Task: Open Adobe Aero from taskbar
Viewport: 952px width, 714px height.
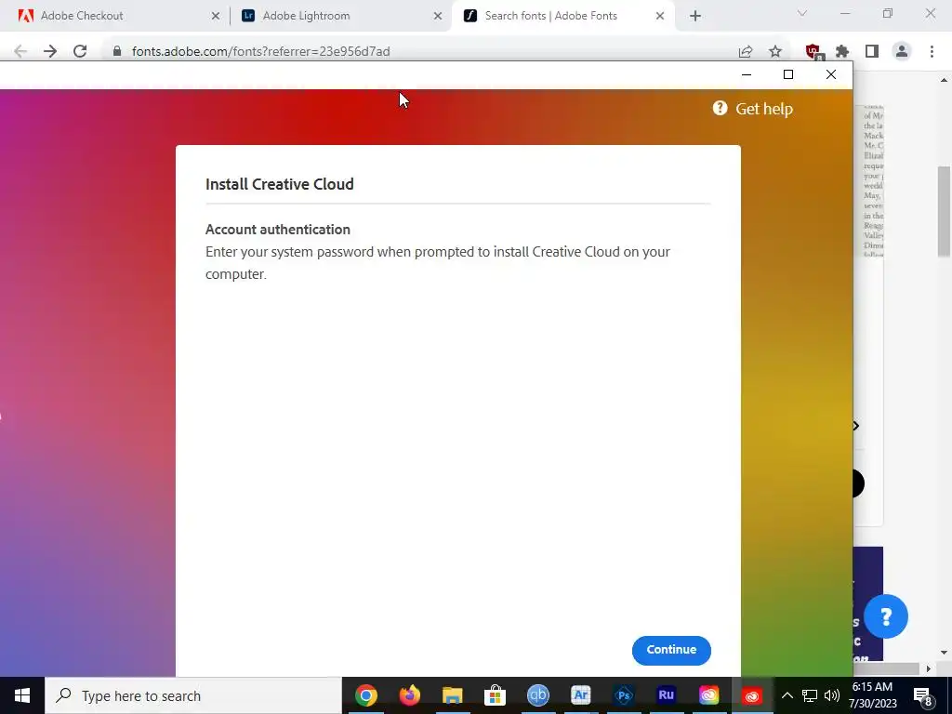Action: coord(581,695)
